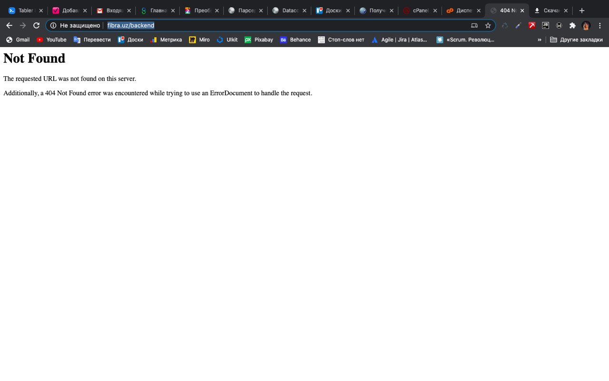Open the JetBrains JB extension
The height and width of the screenshot is (381, 609).
click(x=546, y=26)
